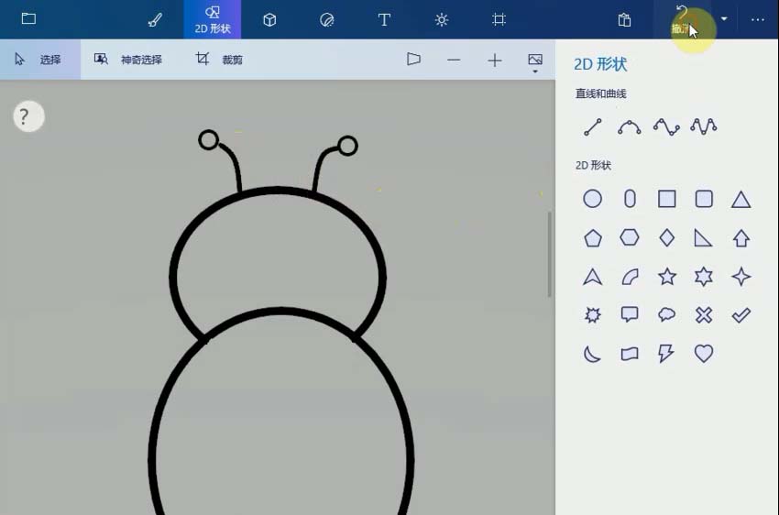Open the Canvas crop tab
Viewport: 779px width, 515px height.
(x=499, y=20)
